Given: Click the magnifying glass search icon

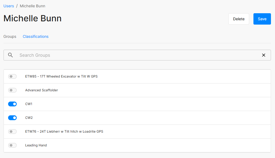Looking at the screenshot, I should tap(10, 55).
